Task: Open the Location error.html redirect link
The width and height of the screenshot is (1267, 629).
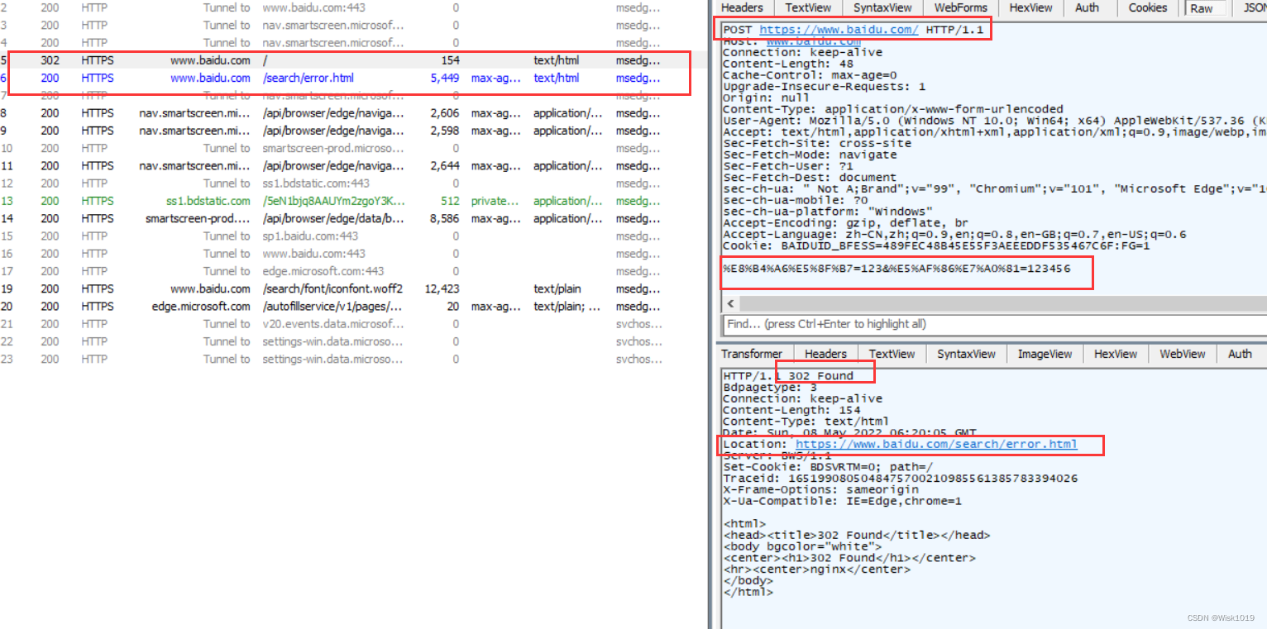Action: [x=936, y=444]
